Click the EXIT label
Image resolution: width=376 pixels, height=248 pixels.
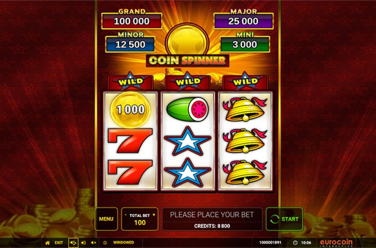coord(59,243)
